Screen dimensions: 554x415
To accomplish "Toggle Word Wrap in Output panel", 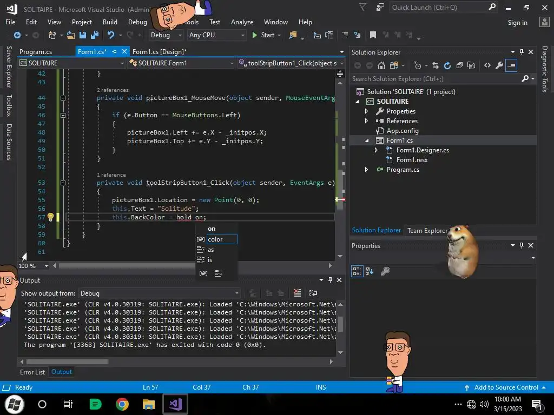I will tap(313, 293).
